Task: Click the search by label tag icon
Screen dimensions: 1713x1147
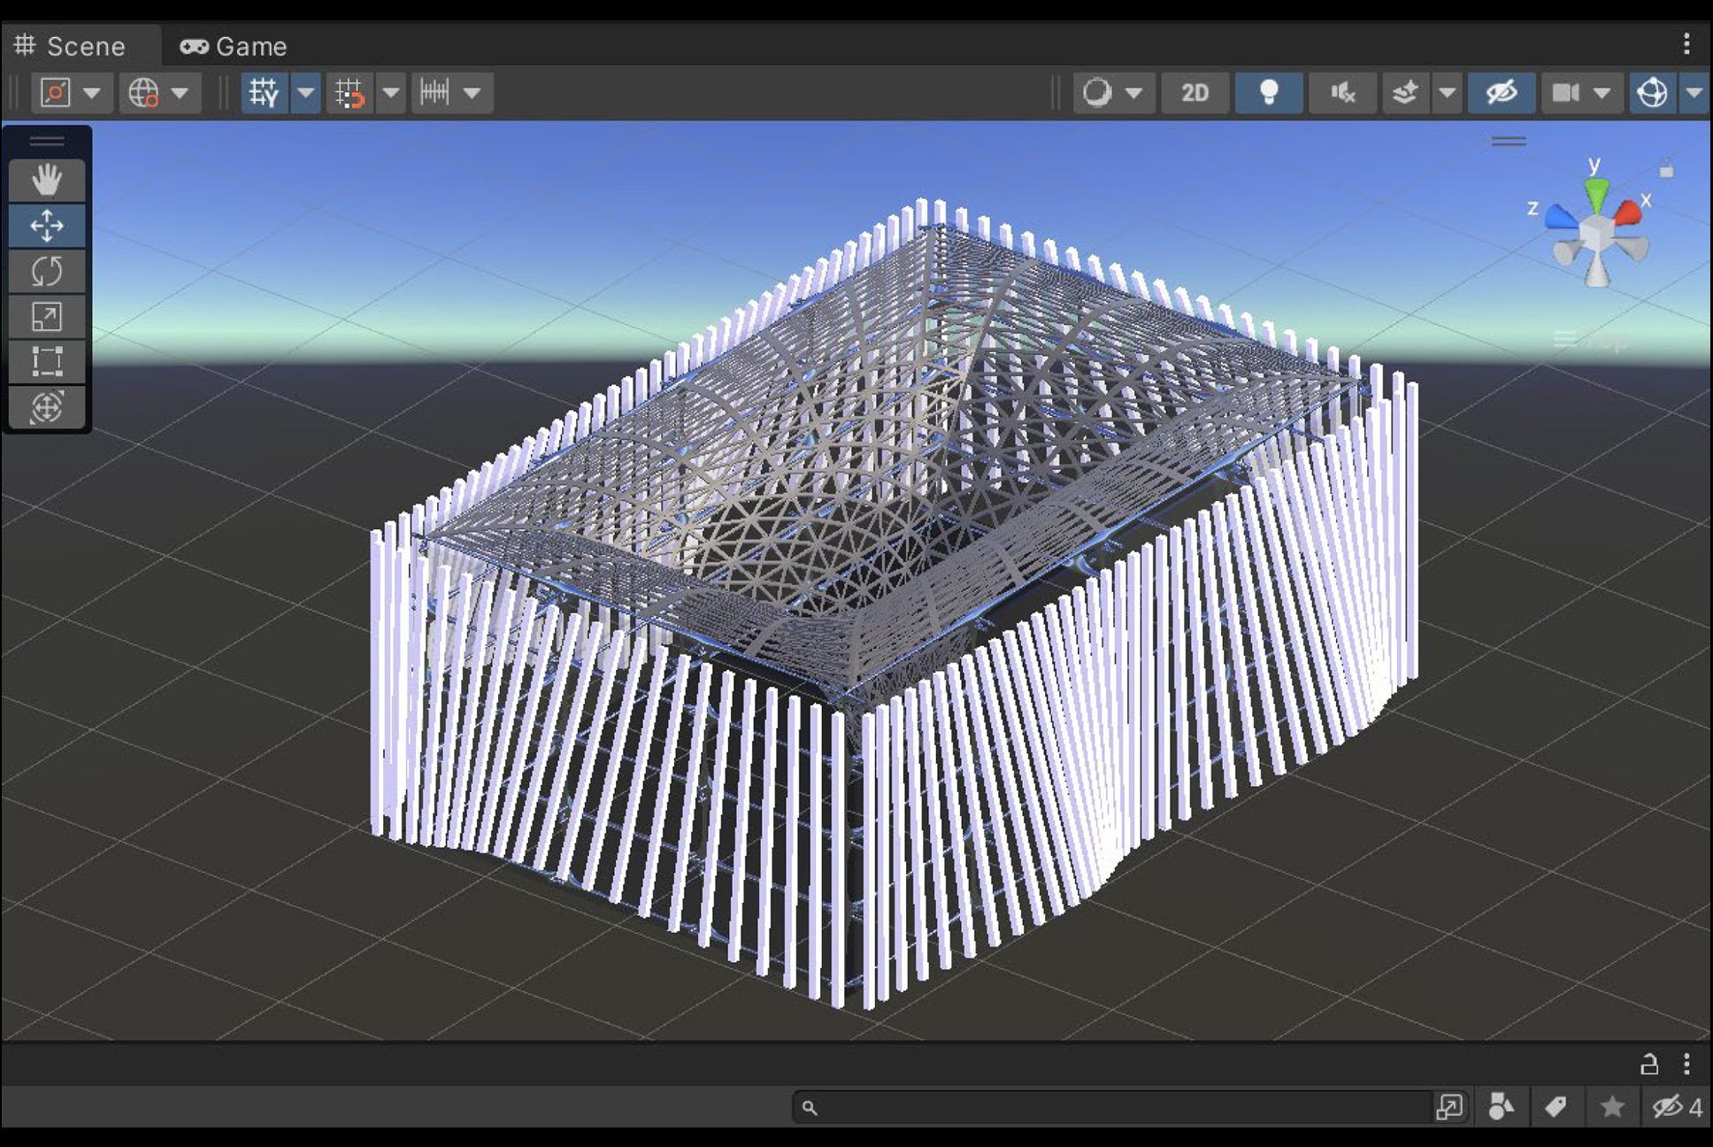Action: tap(1556, 1106)
